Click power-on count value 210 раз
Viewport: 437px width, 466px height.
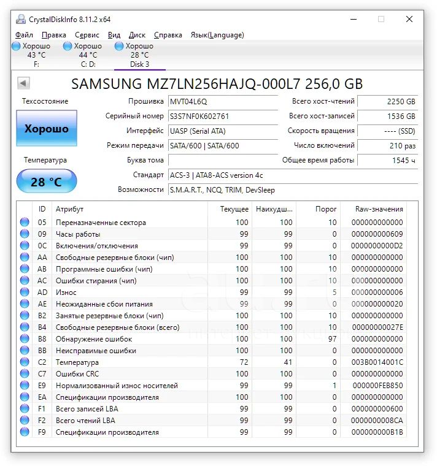point(387,146)
